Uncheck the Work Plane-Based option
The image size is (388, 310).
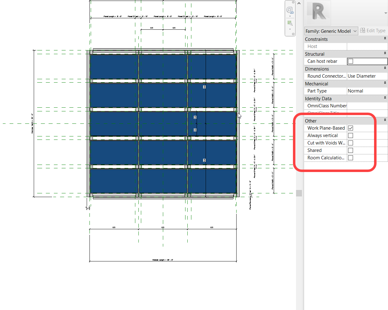350,128
